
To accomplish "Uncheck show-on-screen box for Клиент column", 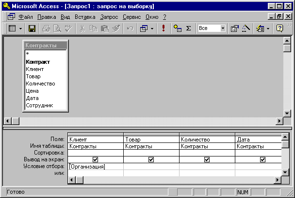I will (96, 159).
